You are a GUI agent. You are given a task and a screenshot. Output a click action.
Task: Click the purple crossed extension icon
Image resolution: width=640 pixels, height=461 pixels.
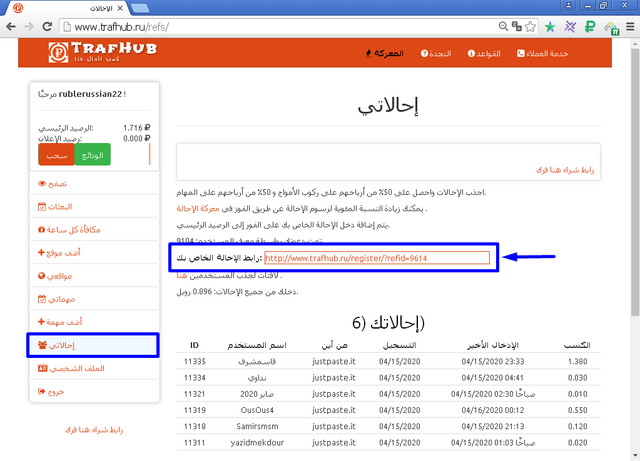coord(570,27)
